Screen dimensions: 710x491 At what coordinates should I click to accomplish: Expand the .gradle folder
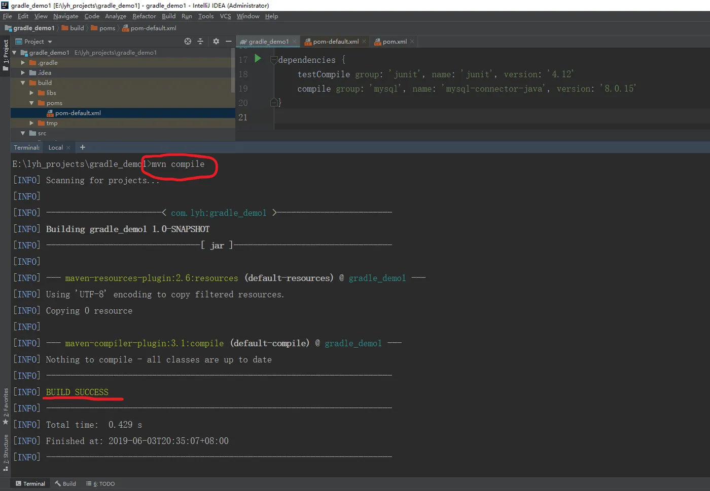23,63
